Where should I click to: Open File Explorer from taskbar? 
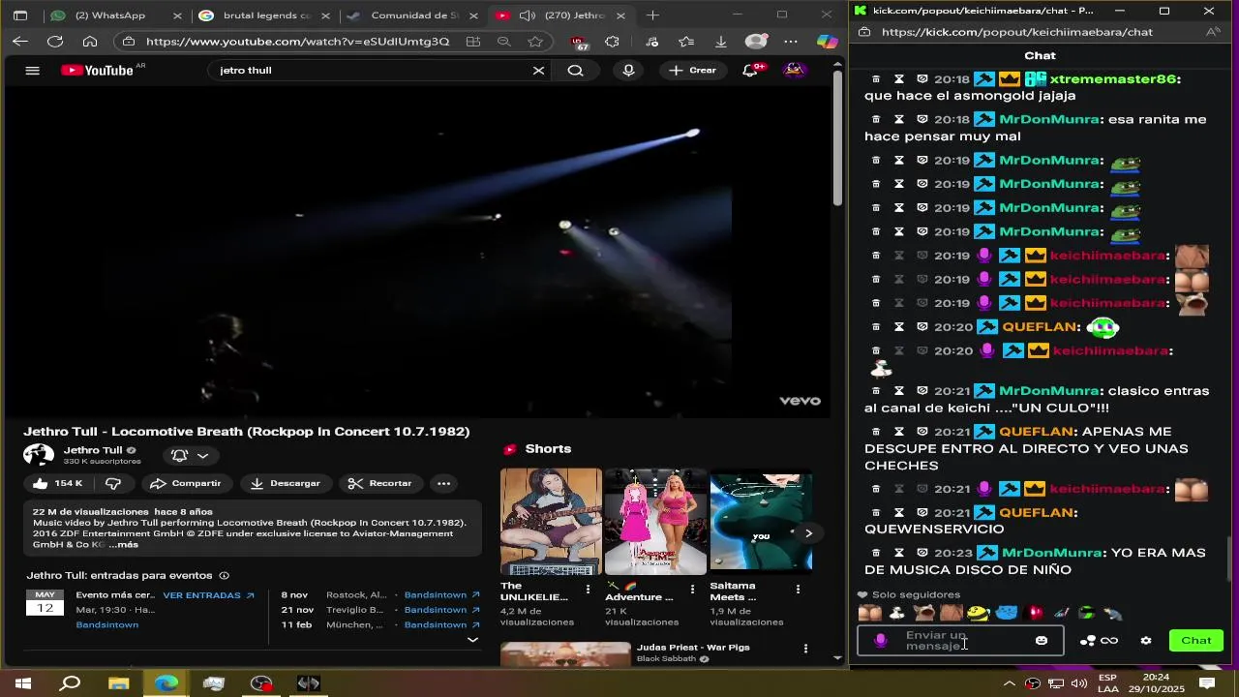[118, 683]
